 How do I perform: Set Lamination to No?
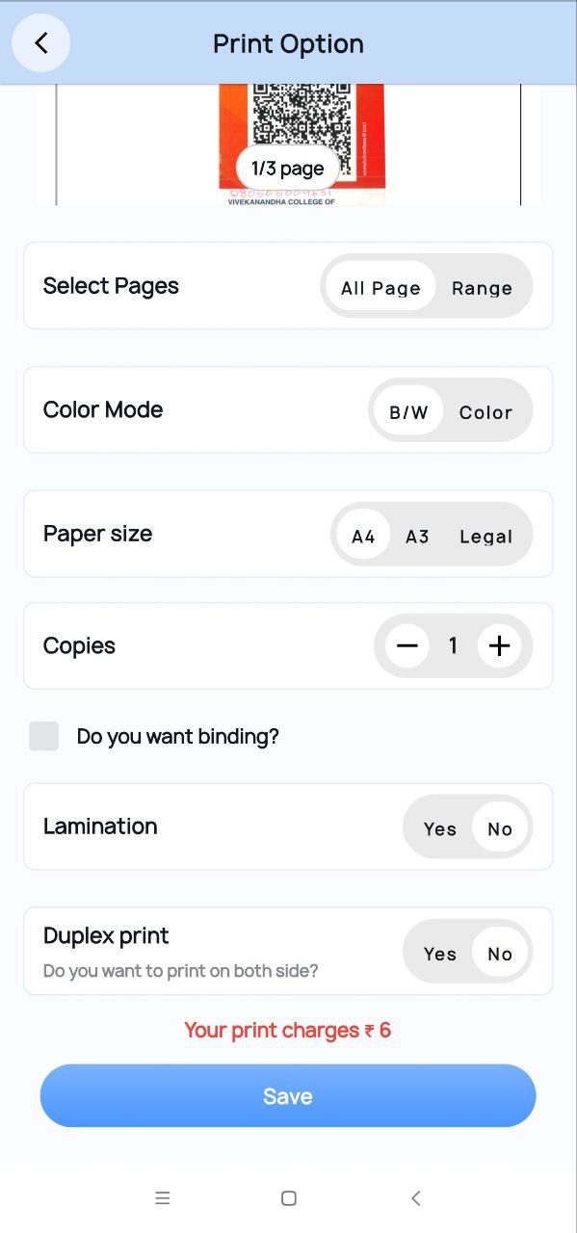pyautogui.click(x=500, y=828)
